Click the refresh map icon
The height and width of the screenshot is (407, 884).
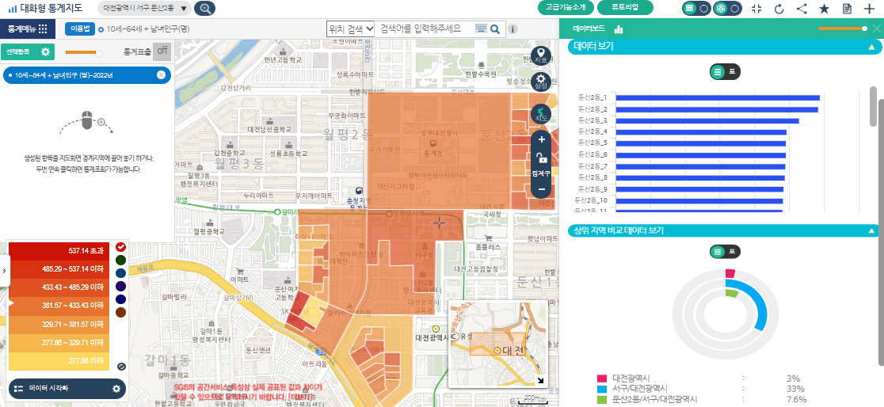tap(779, 9)
